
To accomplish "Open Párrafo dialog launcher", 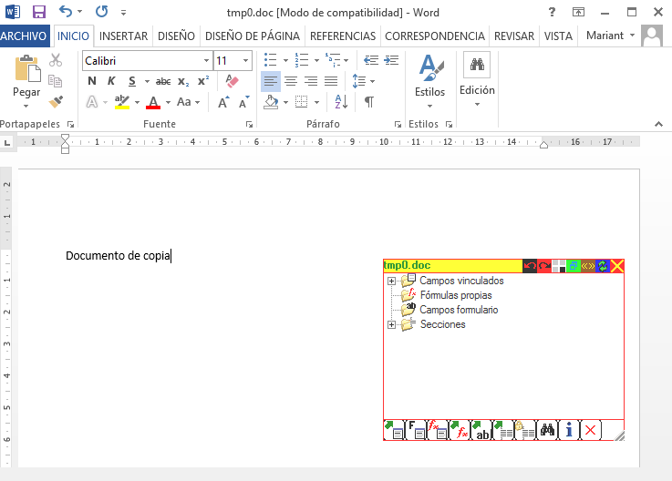I will [398, 124].
